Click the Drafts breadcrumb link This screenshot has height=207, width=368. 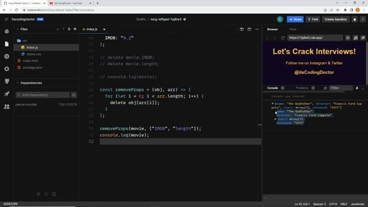click(141, 19)
